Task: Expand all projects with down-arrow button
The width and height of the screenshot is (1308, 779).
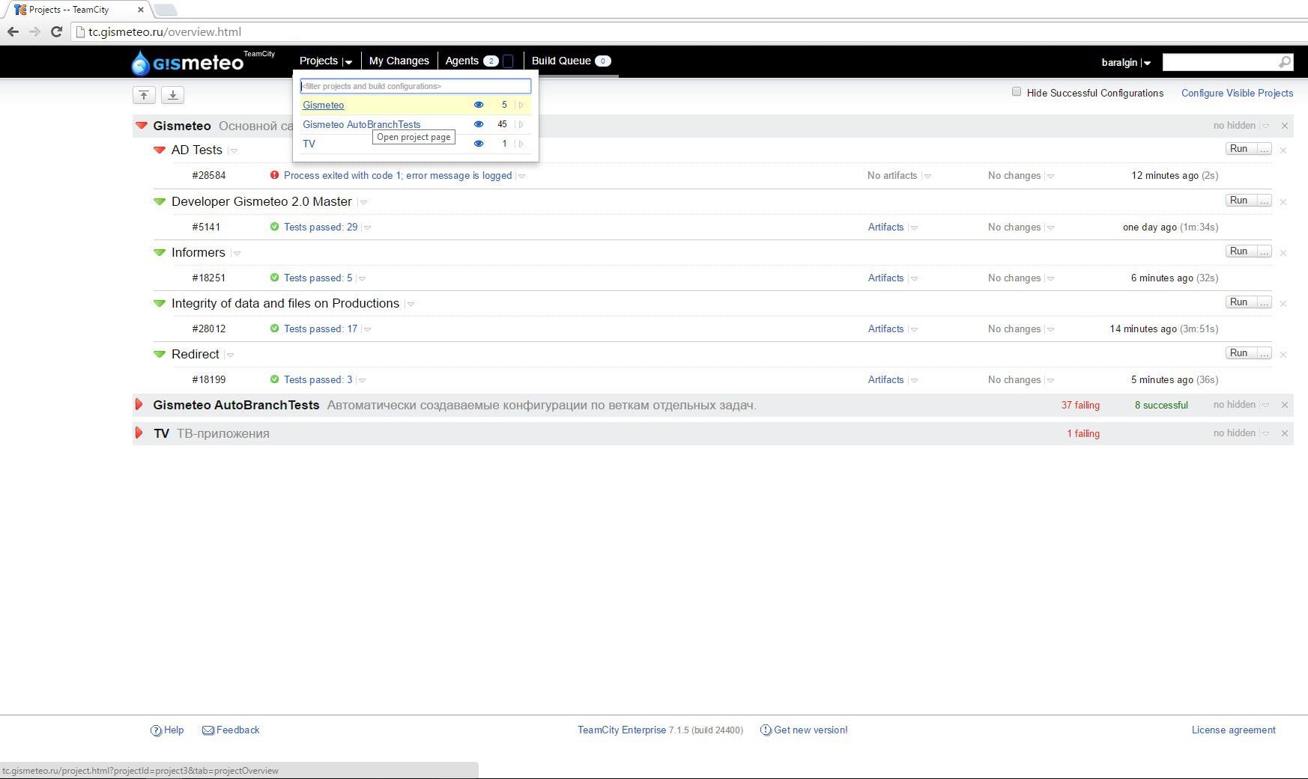Action: pos(173,95)
